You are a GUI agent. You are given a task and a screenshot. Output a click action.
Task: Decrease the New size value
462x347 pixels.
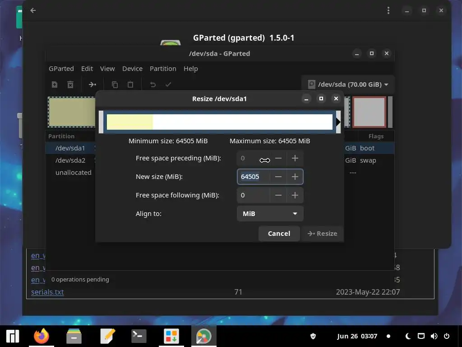(278, 177)
